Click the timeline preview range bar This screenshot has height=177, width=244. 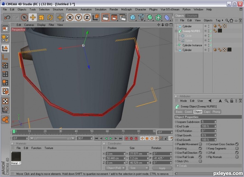52,138
